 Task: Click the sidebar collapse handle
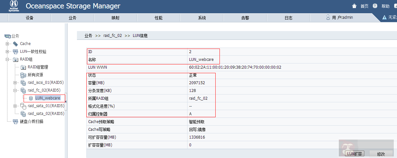(x=66, y=102)
